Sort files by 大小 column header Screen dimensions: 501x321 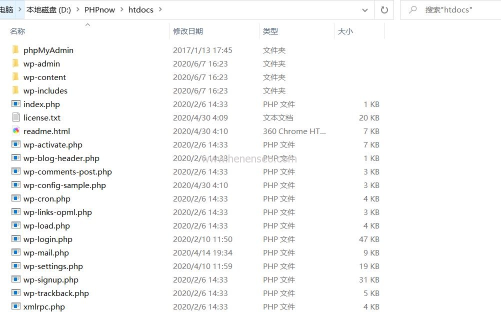(x=345, y=31)
